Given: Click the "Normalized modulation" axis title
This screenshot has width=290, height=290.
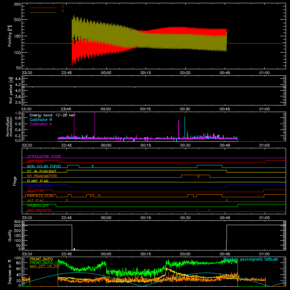Looking at the screenshot, I should pyautogui.click(x=9, y=127).
